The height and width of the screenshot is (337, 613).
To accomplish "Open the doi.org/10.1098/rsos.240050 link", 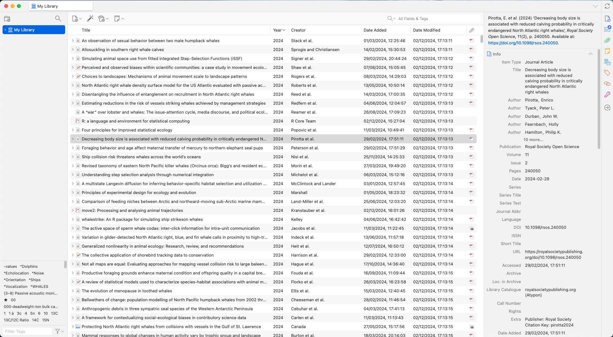I will (x=523, y=43).
